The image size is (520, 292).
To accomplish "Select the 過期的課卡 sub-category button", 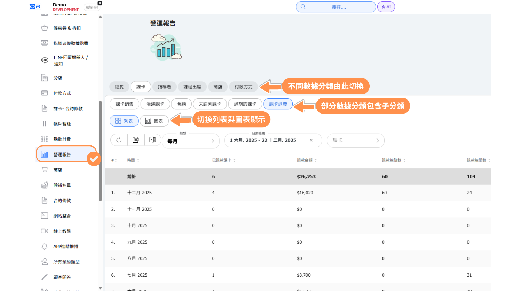I will 245,104.
